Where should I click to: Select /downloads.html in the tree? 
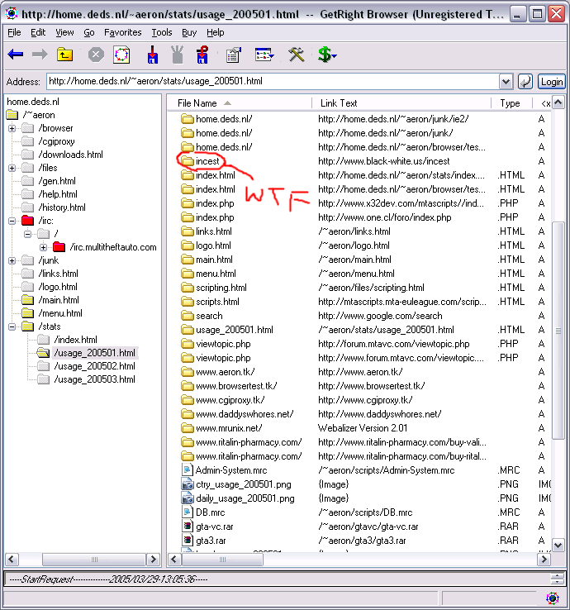[x=71, y=155]
